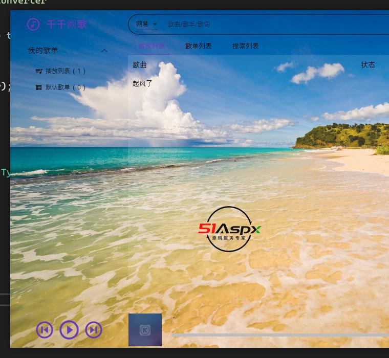This screenshot has width=389, height=358.
Task: Click the 千千阙歌 music note logo icon
Action: 33,25
